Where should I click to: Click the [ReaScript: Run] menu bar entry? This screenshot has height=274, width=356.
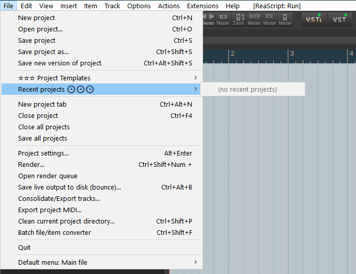(x=277, y=6)
